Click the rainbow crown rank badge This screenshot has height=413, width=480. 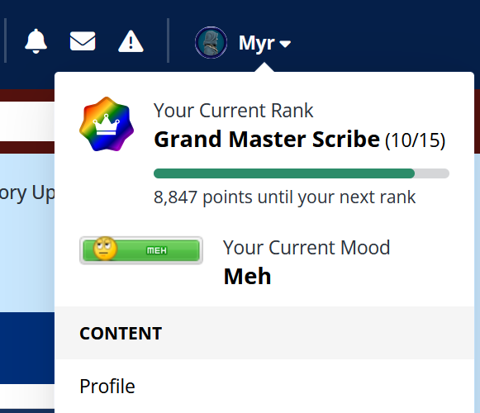[107, 124]
